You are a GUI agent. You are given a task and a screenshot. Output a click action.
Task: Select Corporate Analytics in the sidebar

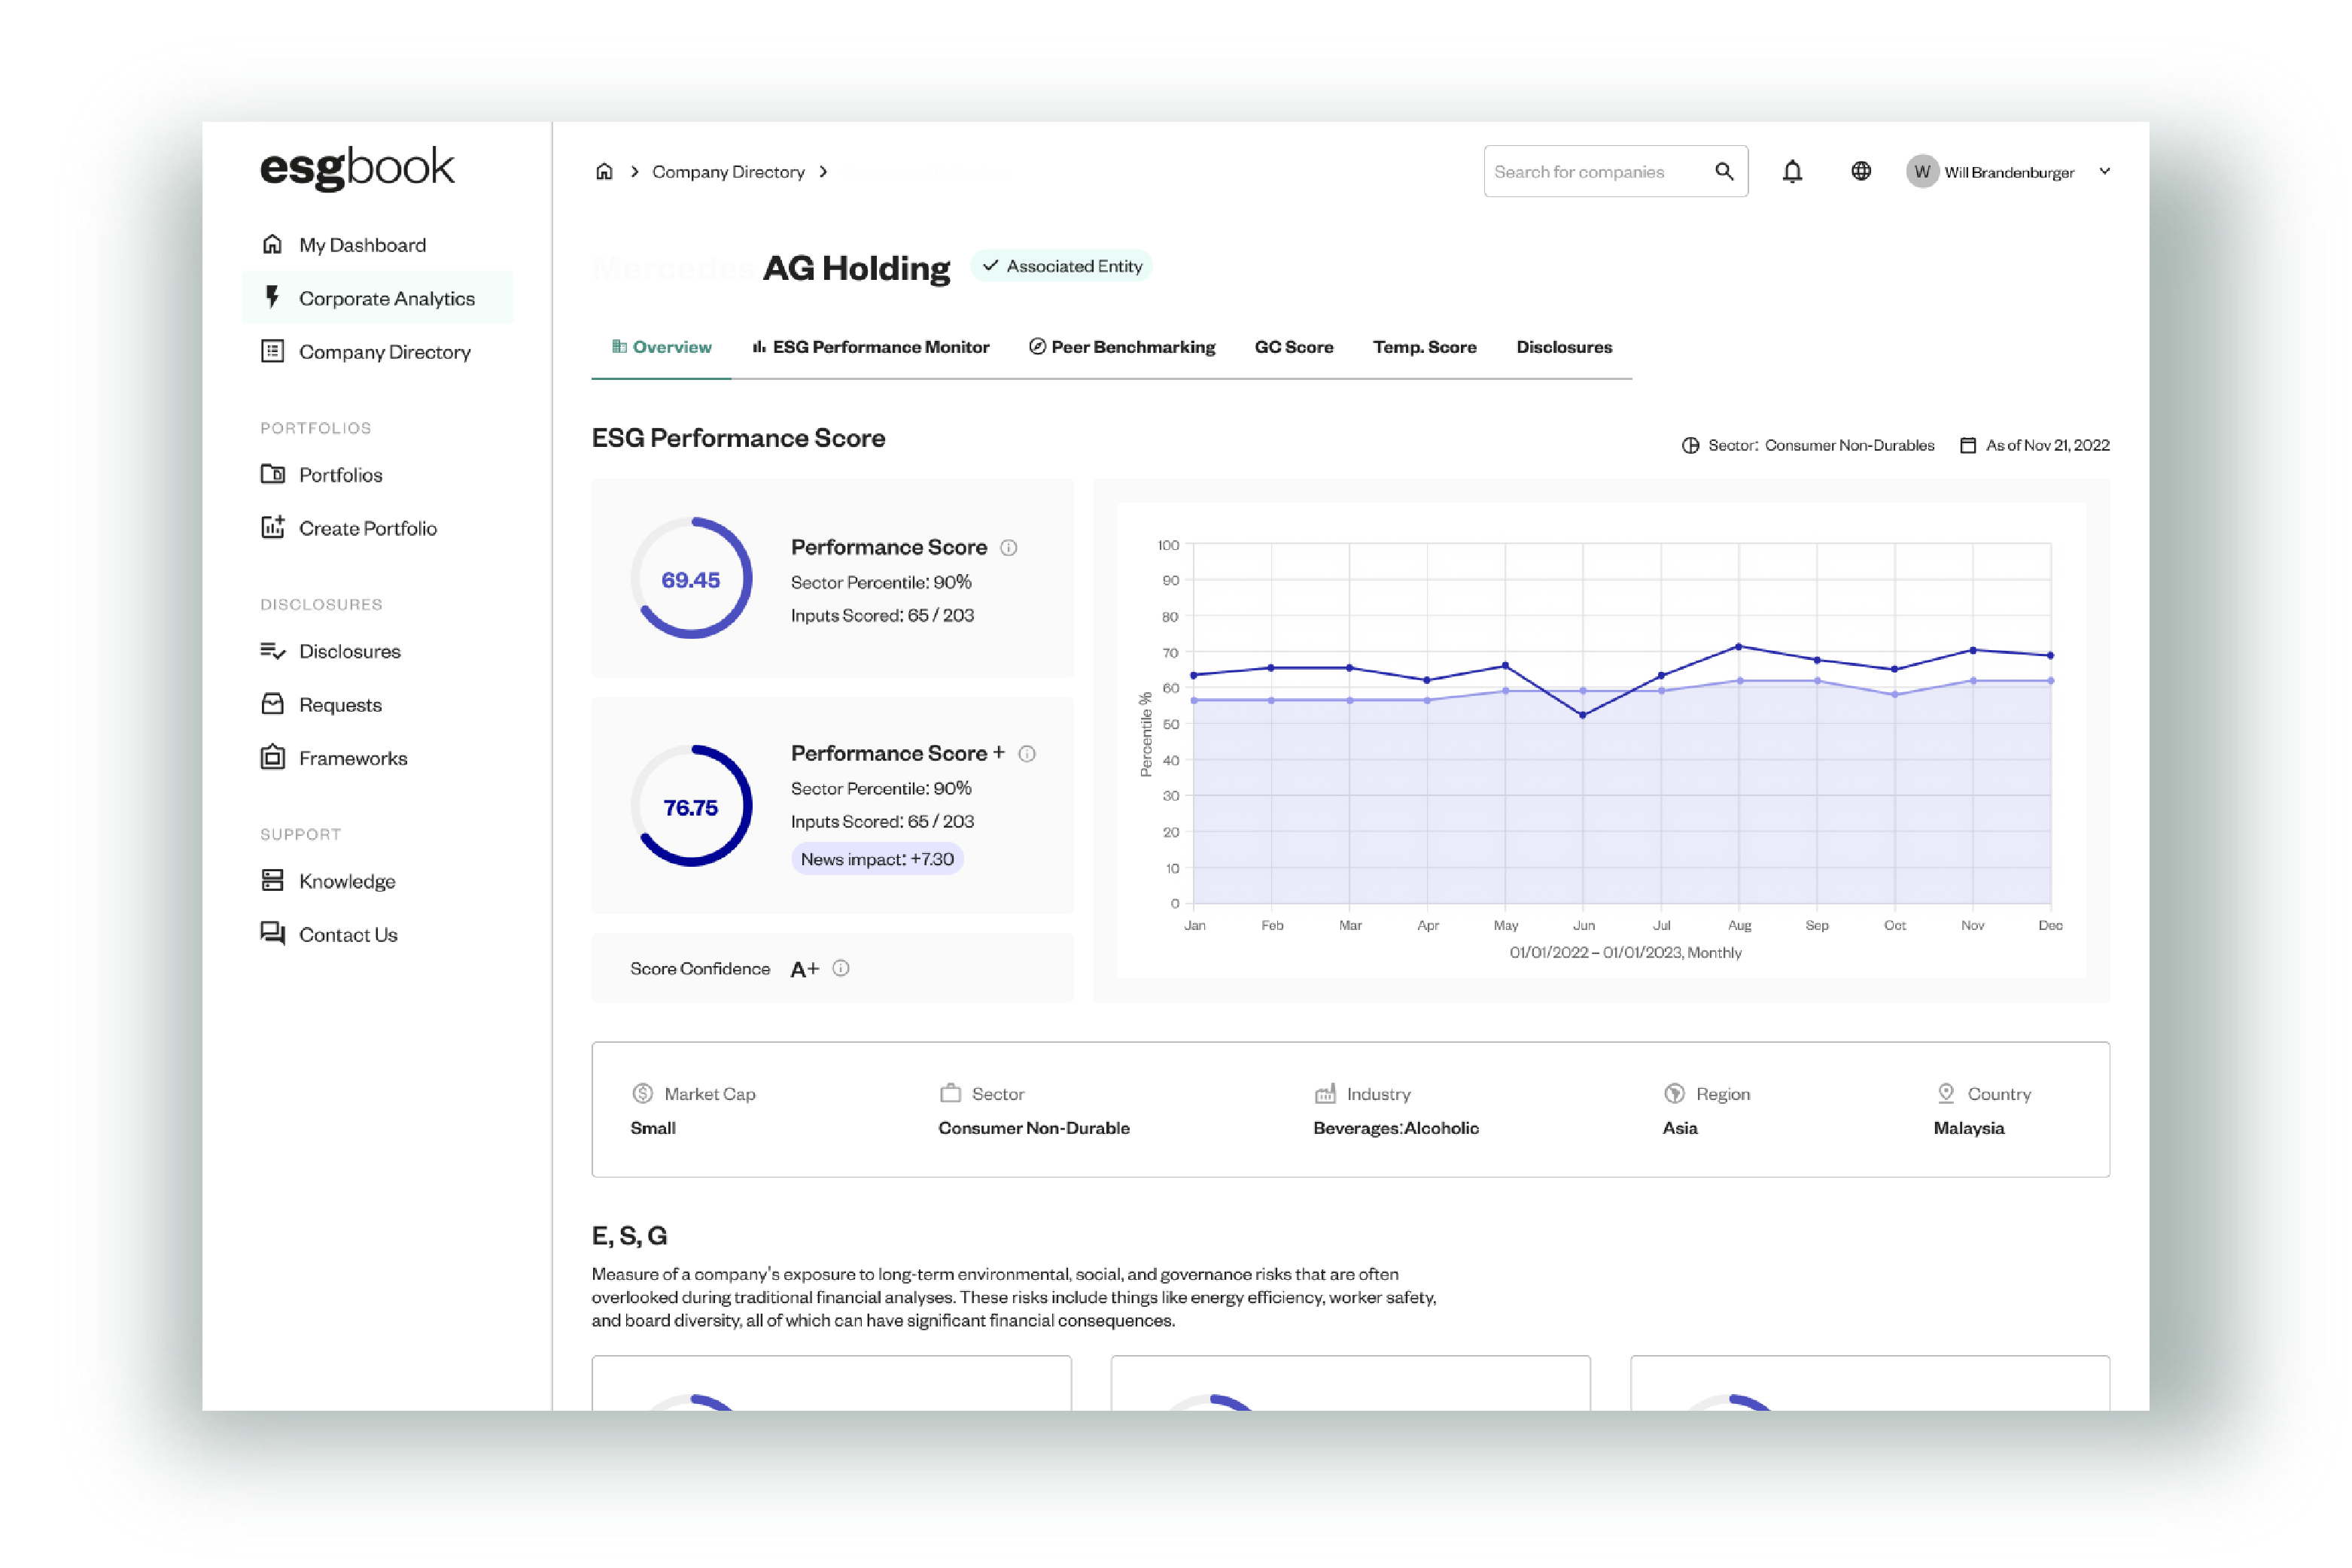click(376, 298)
